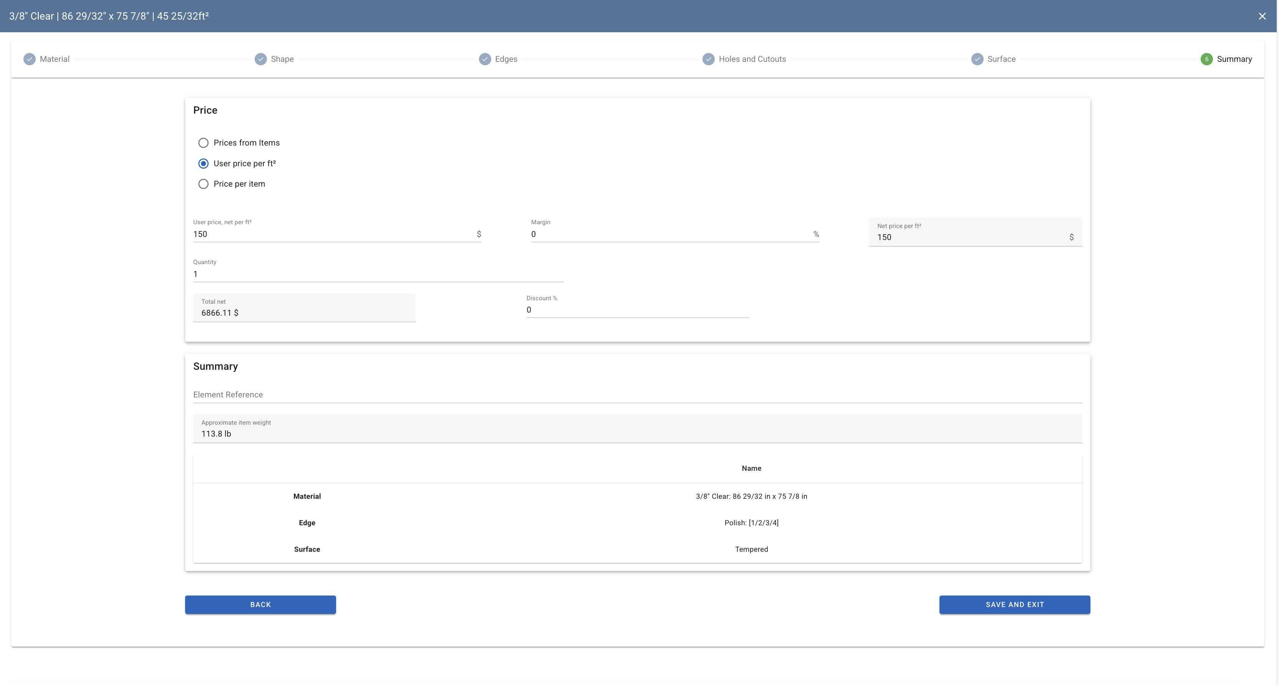Click the Element Reference text field
The width and height of the screenshot is (1279, 685).
pos(636,395)
